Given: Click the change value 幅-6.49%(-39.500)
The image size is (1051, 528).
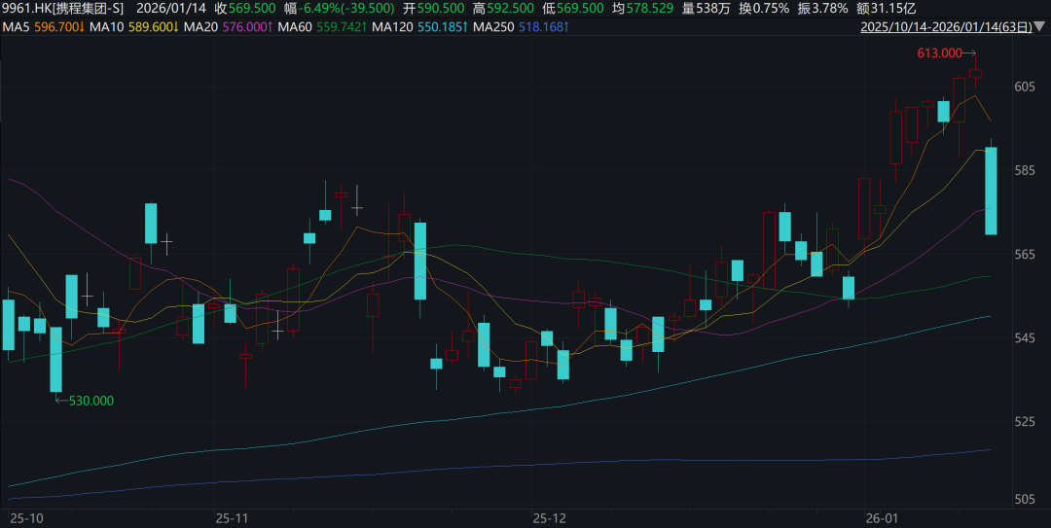Looking at the screenshot, I should 340,9.
